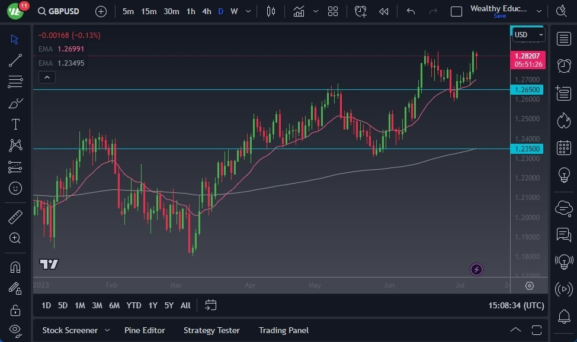Open the Indicators menu
Image resolution: width=577 pixels, height=342 pixels.
coord(299,11)
